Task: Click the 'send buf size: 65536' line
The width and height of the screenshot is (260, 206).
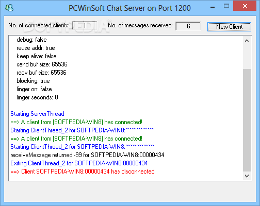Action: click(42, 64)
